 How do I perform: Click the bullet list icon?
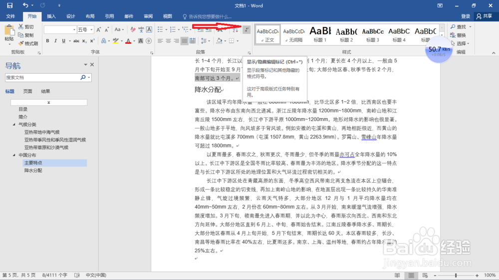pyautogui.click(x=160, y=29)
